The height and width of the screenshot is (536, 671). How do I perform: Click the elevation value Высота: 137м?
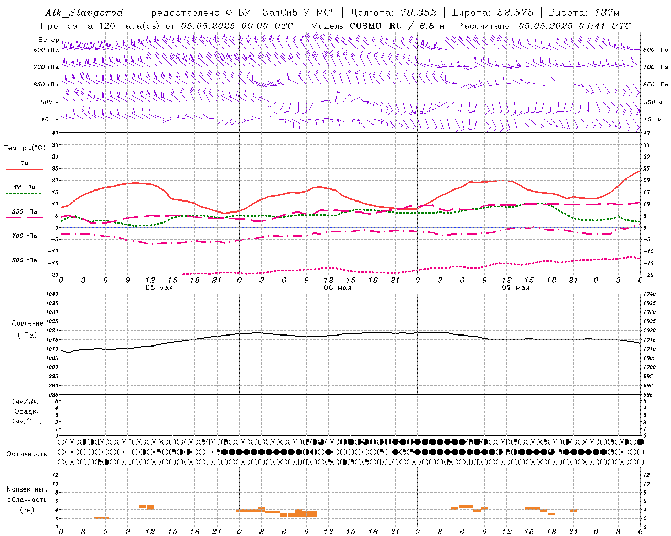click(x=583, y=13)
